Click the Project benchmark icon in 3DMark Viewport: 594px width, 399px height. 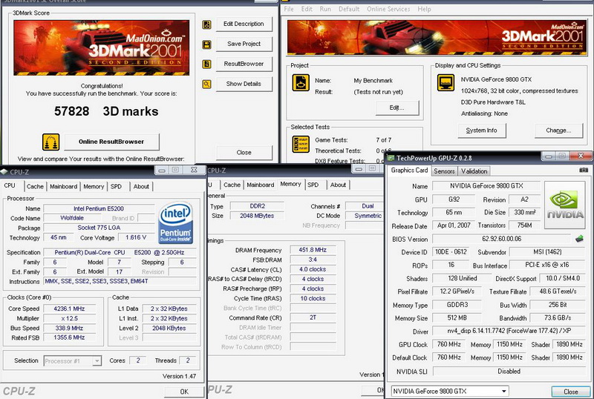[301, 82]
